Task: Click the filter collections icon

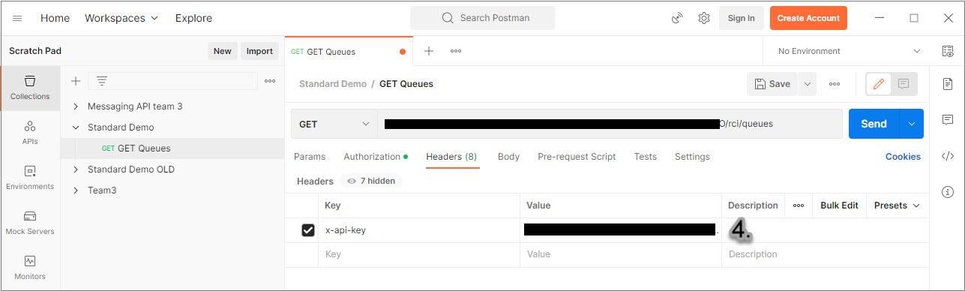Action: (x=102, y=81)
